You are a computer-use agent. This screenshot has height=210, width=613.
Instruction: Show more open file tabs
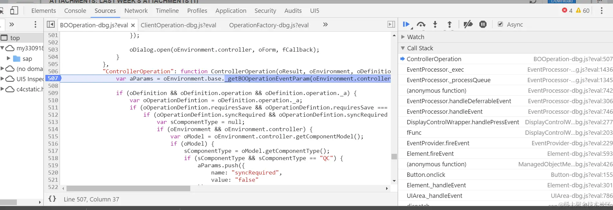[x=325, y=24]
